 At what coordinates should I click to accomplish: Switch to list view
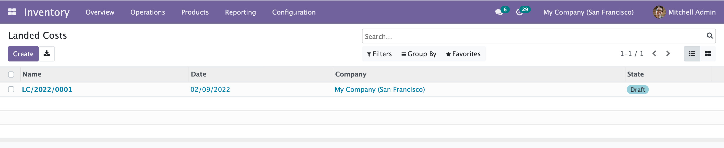tap(692, 53)
